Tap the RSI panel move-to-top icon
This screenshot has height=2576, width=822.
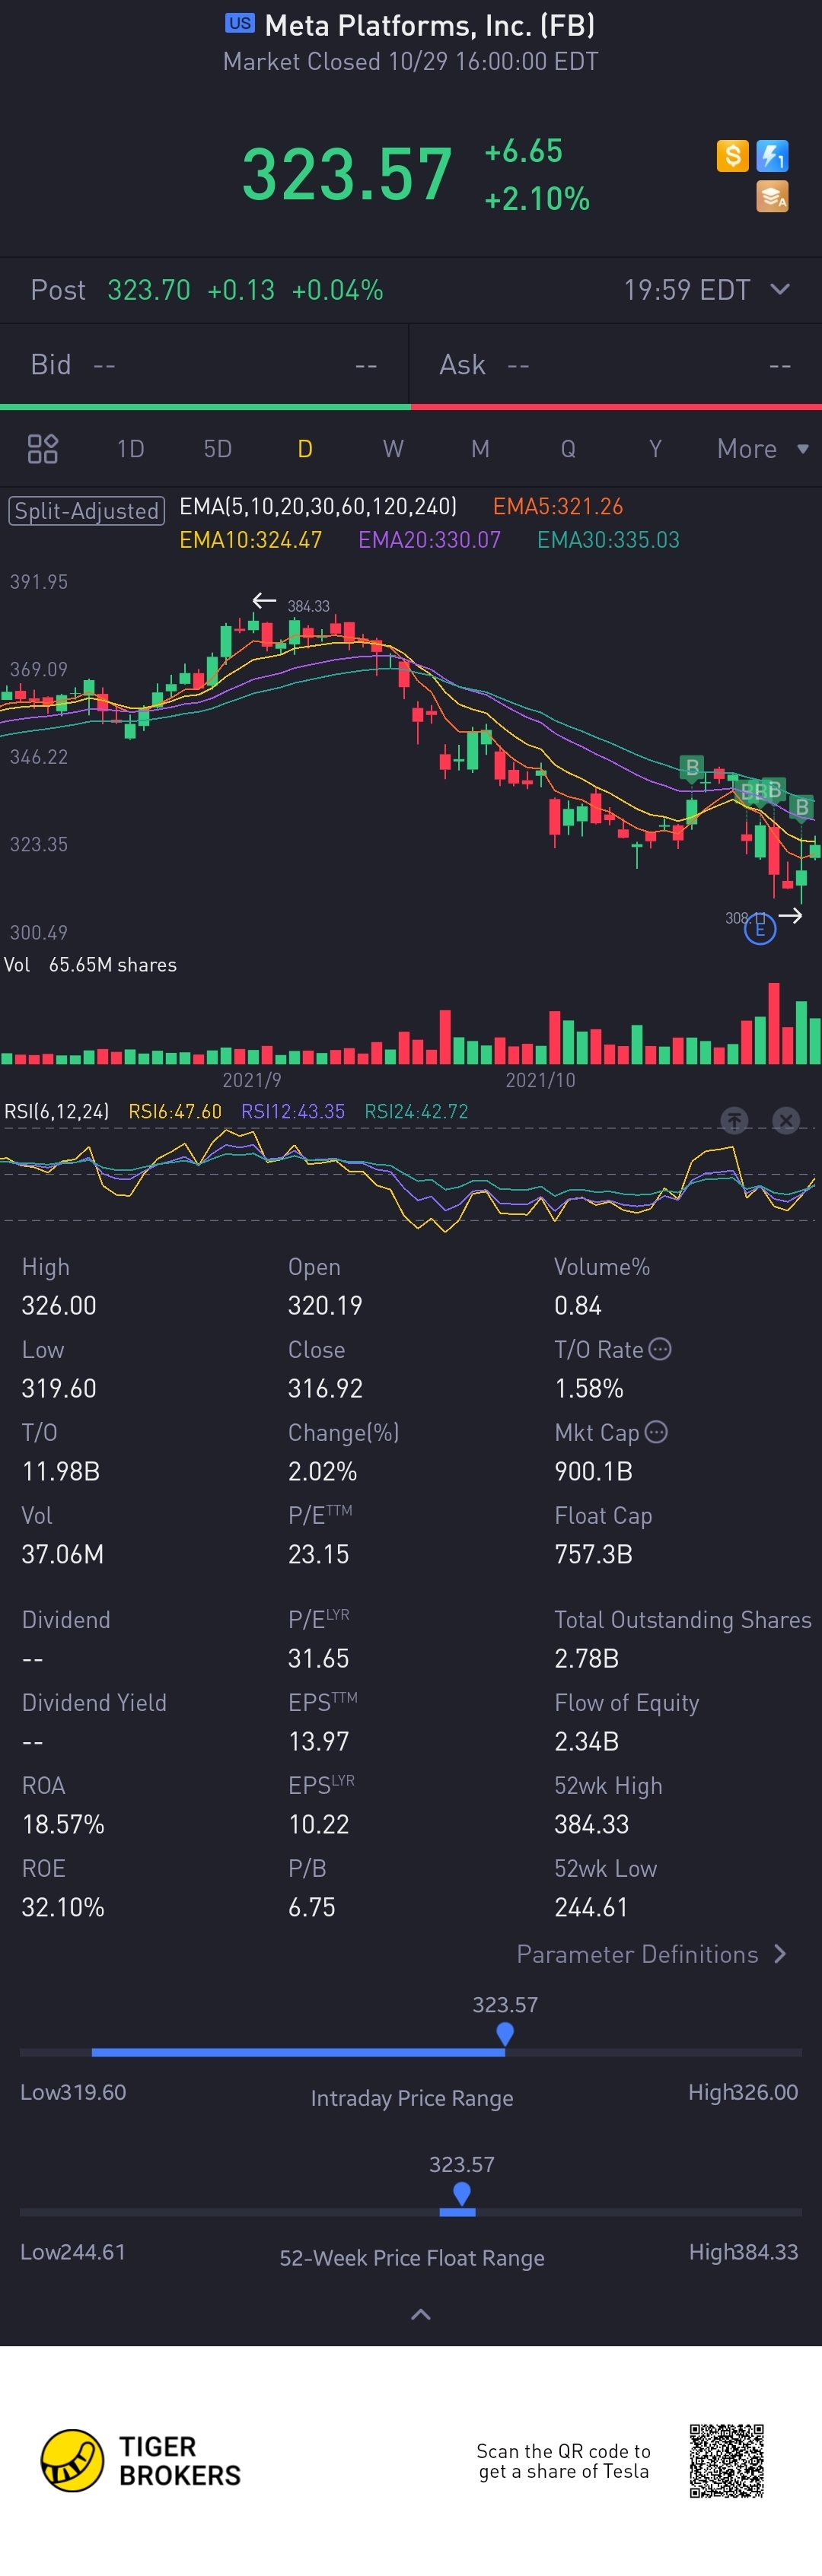pos(735,1120)
